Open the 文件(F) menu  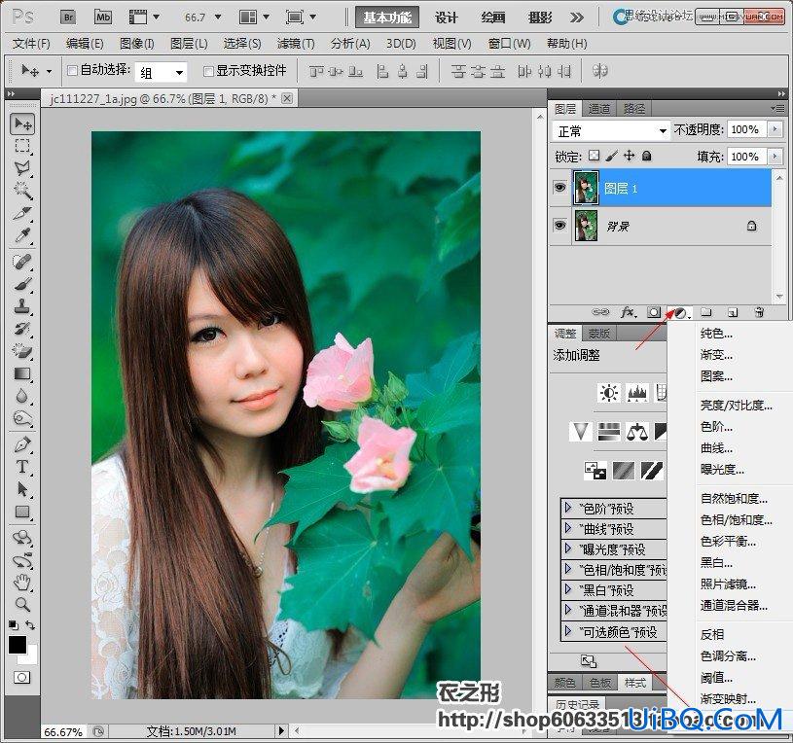click(31, 44)
